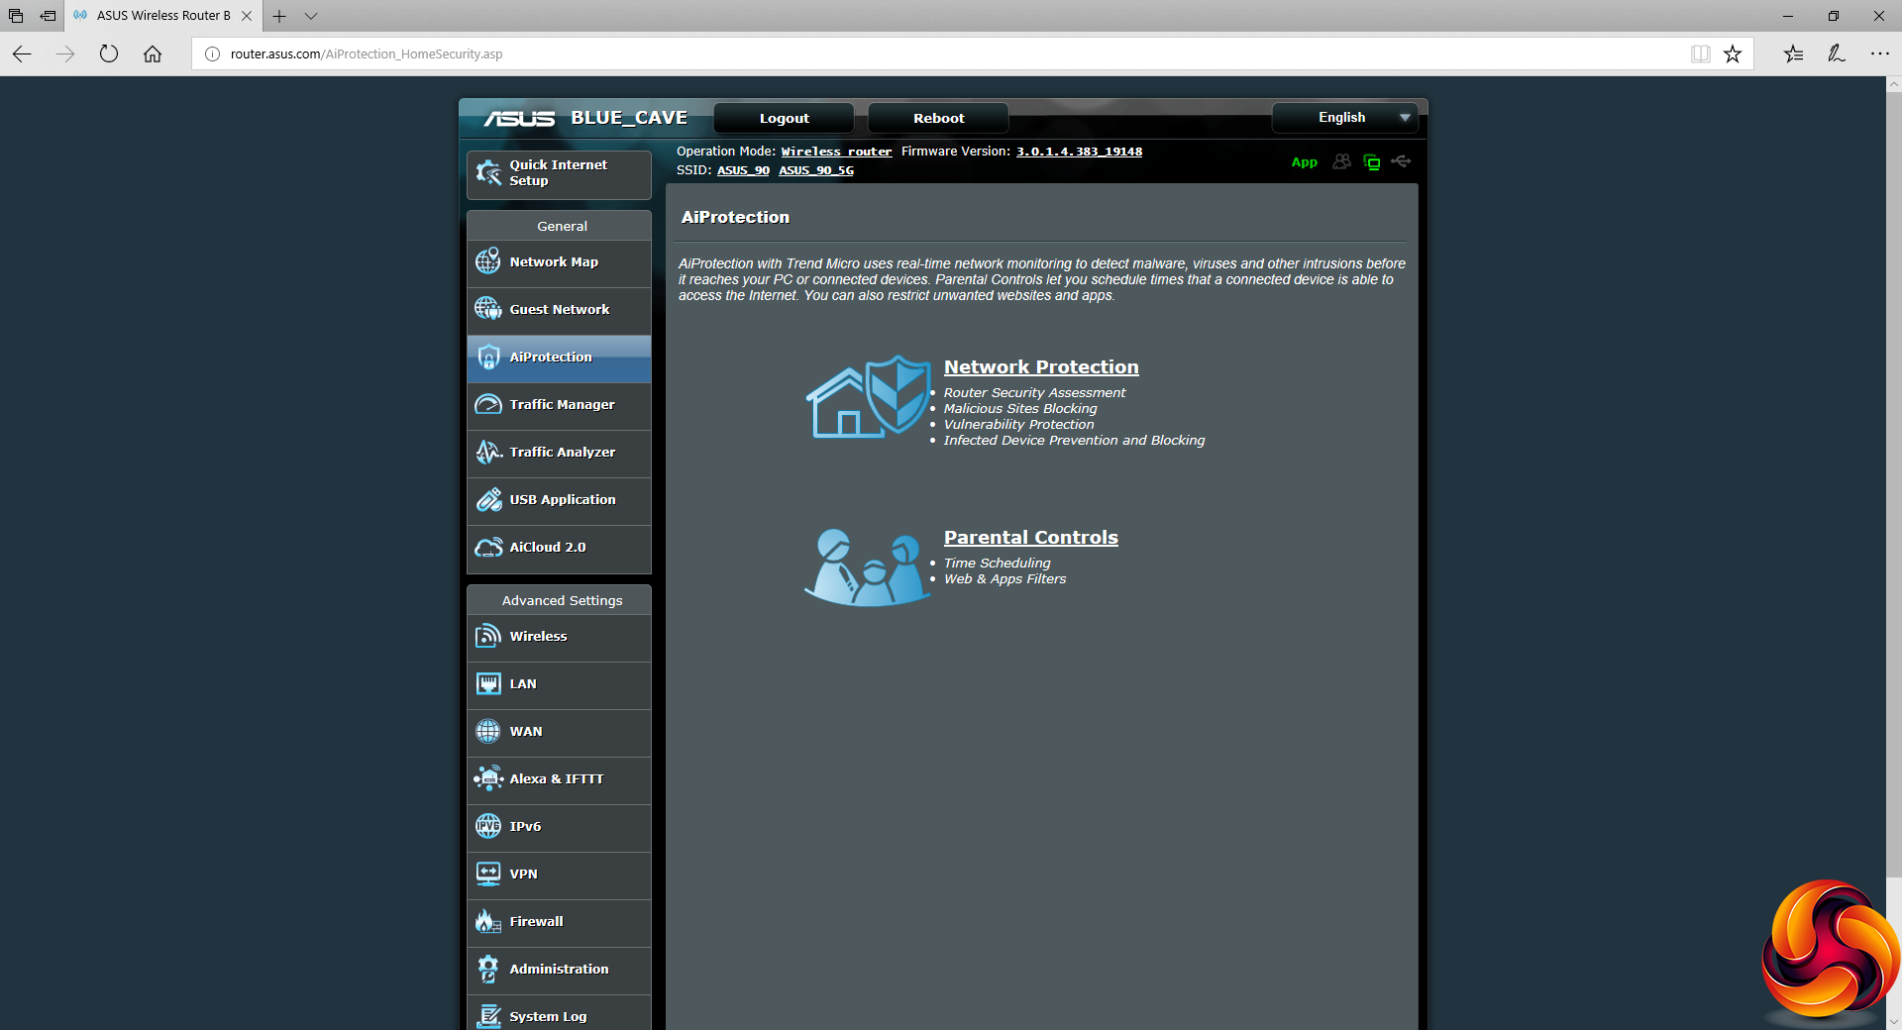Select the AiProtection shield lock icon
This screenshot has height=1030, width=1902.
point(488,357)
